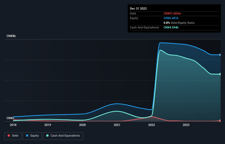Screen dimensions: 225x144
Task: Click the CN¥8b y-axis label
Action: coord(11,36)
